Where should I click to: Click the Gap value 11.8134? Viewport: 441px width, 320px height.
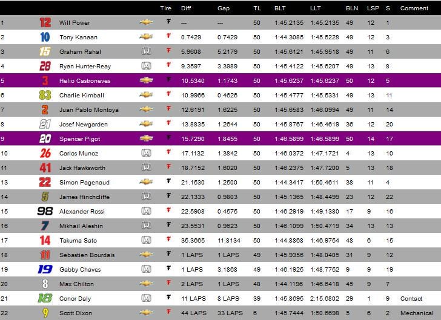(229, 241)
